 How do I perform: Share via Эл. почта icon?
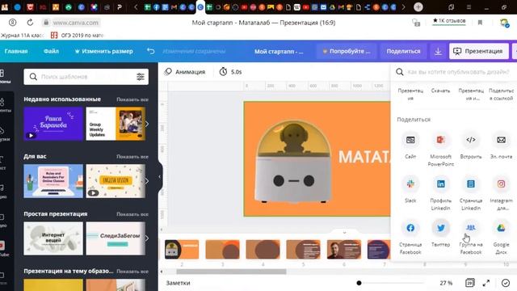(501, 140)
